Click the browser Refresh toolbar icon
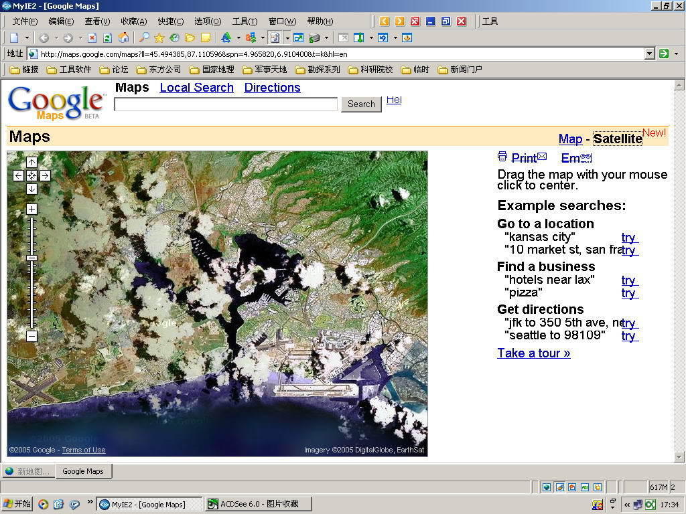The image size is (686, 514). pos(107,37)
